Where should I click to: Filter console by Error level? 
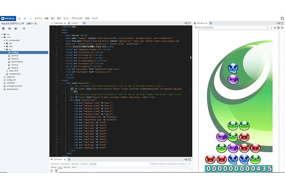(x=74, y=167)
